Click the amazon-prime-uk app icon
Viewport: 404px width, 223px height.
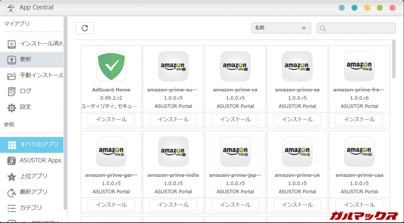pyautogui.click(x=297, y=152)
